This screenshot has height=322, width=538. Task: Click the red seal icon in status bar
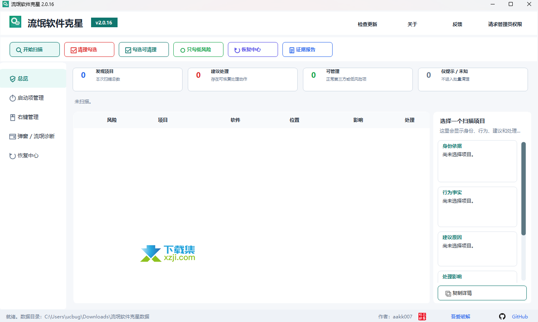coord(422,316)
